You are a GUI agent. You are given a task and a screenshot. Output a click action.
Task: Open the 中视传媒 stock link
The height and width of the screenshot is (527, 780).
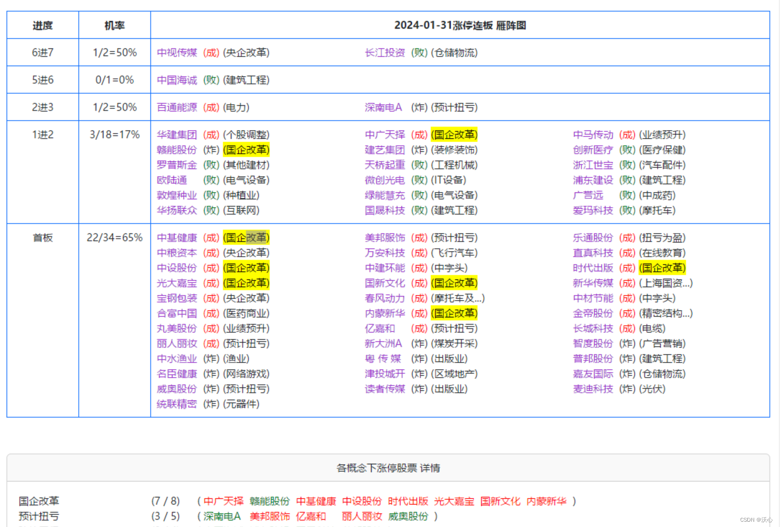(x=177, y=53)
